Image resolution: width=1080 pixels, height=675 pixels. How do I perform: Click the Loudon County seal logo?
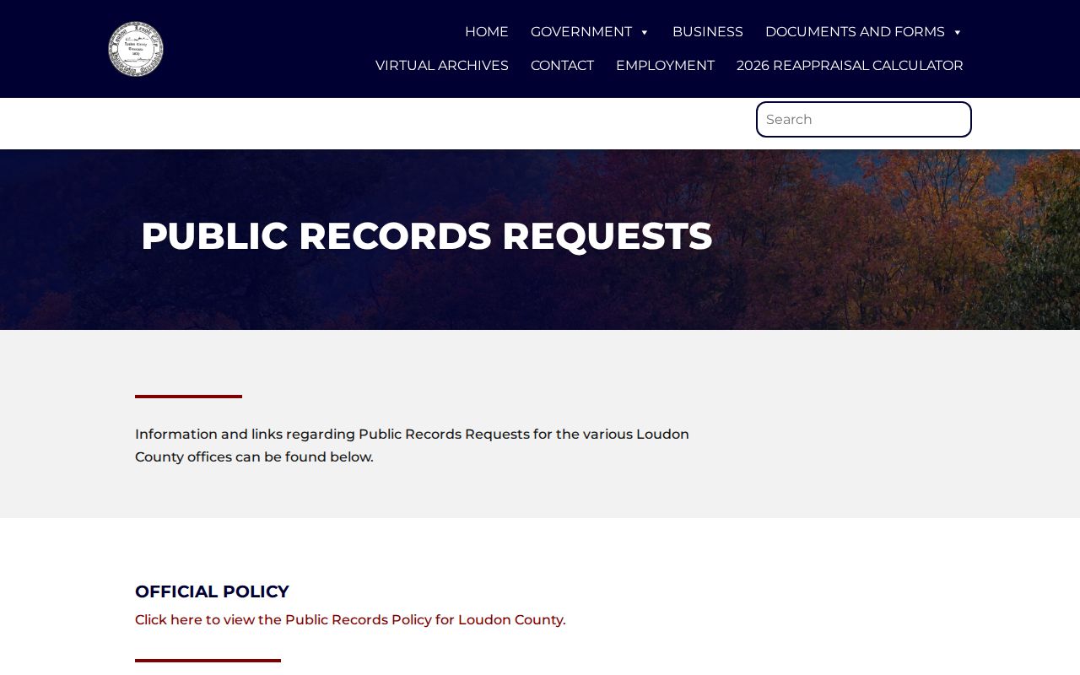click(136, 49)
